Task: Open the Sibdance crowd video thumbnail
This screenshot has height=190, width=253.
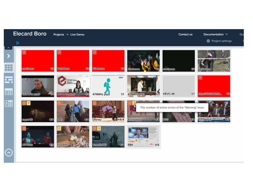Action: (x=144, y=61)
